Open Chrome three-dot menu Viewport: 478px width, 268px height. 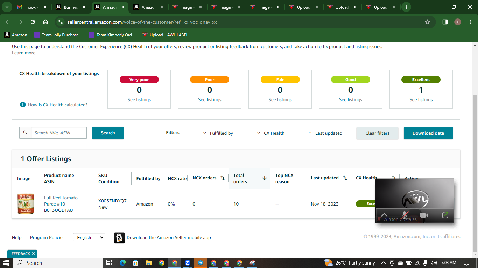[470, 22]
